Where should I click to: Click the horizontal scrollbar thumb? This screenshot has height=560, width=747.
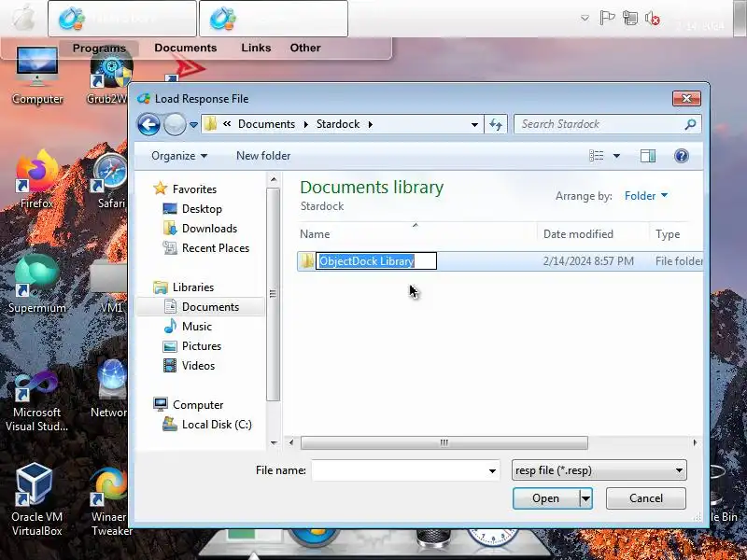point(444,442)
